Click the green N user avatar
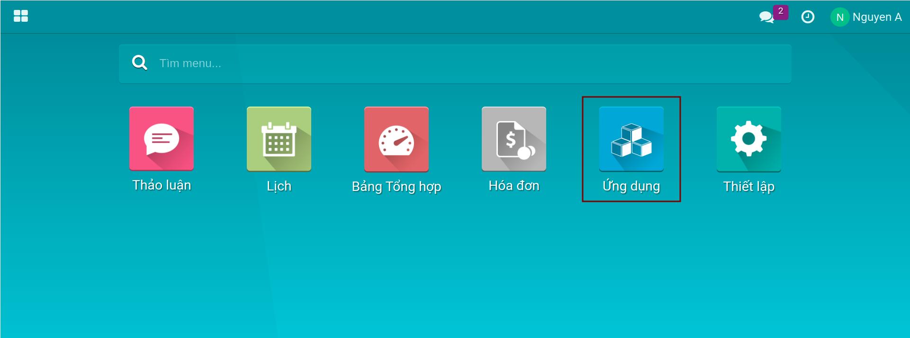 tap(840, 17)
